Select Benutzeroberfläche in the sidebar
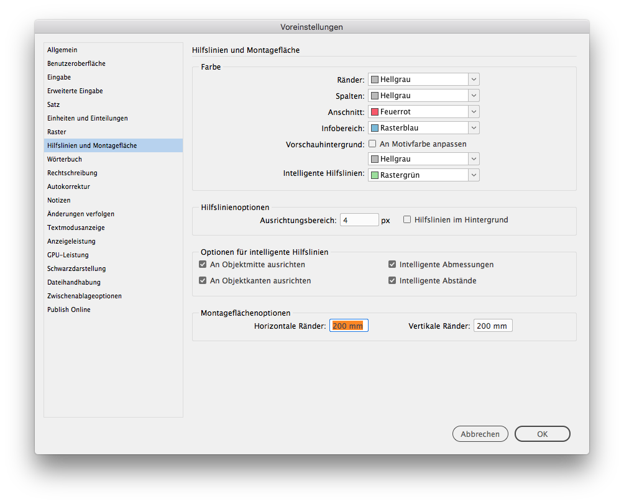This screenshot has height=504, width=624. click(76, 63)
